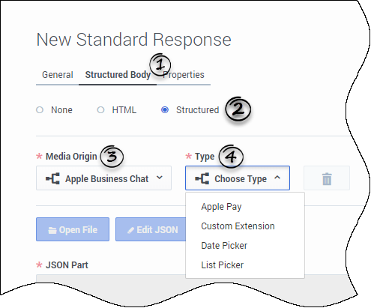Image resolution: width=371 pixels, height=308 pixels.
Task: Click the hierarchy icon in Media Origin field
Action: [x=52, y=178]
